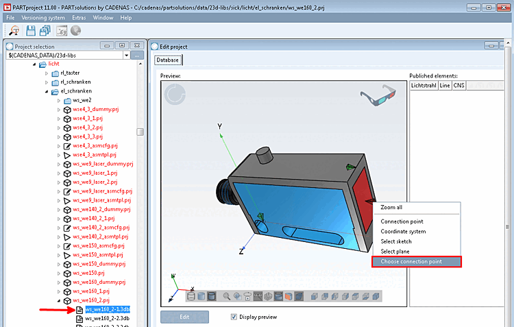Switch to the Database tab

167,60
